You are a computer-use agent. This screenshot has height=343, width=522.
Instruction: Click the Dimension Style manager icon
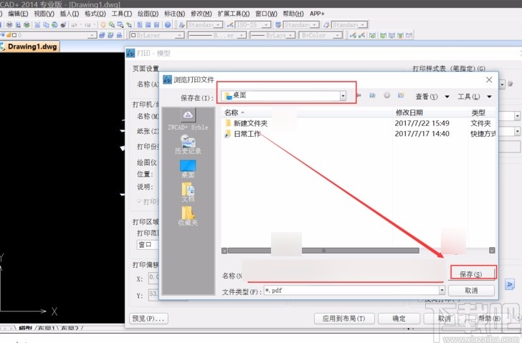click(x=229, y=25)
